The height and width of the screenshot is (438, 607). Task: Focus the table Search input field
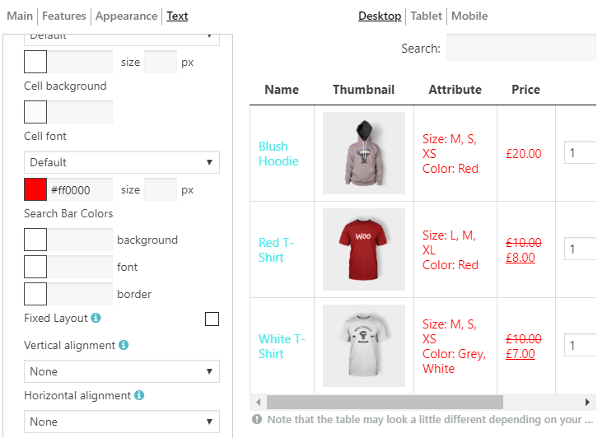[521, 48]
